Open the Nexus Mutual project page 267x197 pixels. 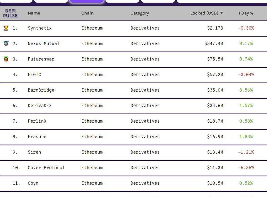[44, 43]
